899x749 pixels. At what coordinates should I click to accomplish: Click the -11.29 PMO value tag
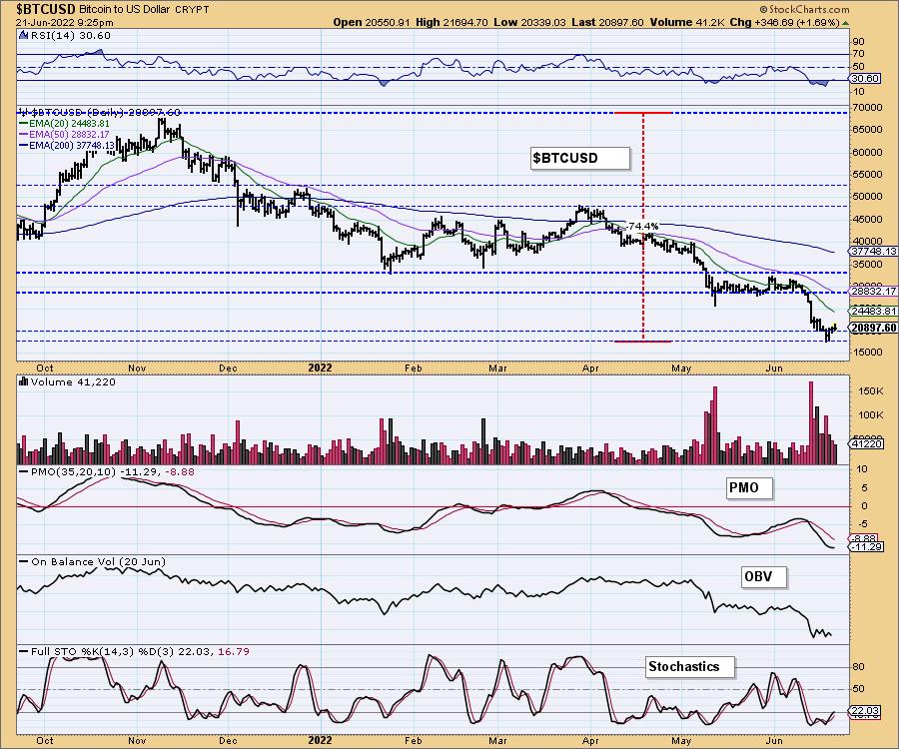tap(867, 547)
